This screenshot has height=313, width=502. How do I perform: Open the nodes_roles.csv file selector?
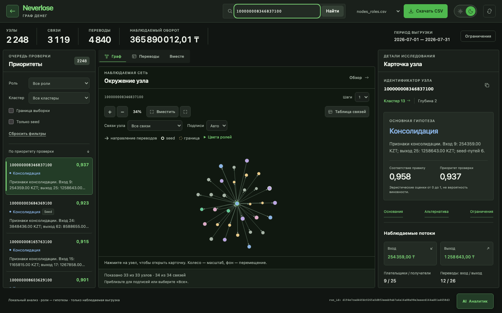click(378, 11)
